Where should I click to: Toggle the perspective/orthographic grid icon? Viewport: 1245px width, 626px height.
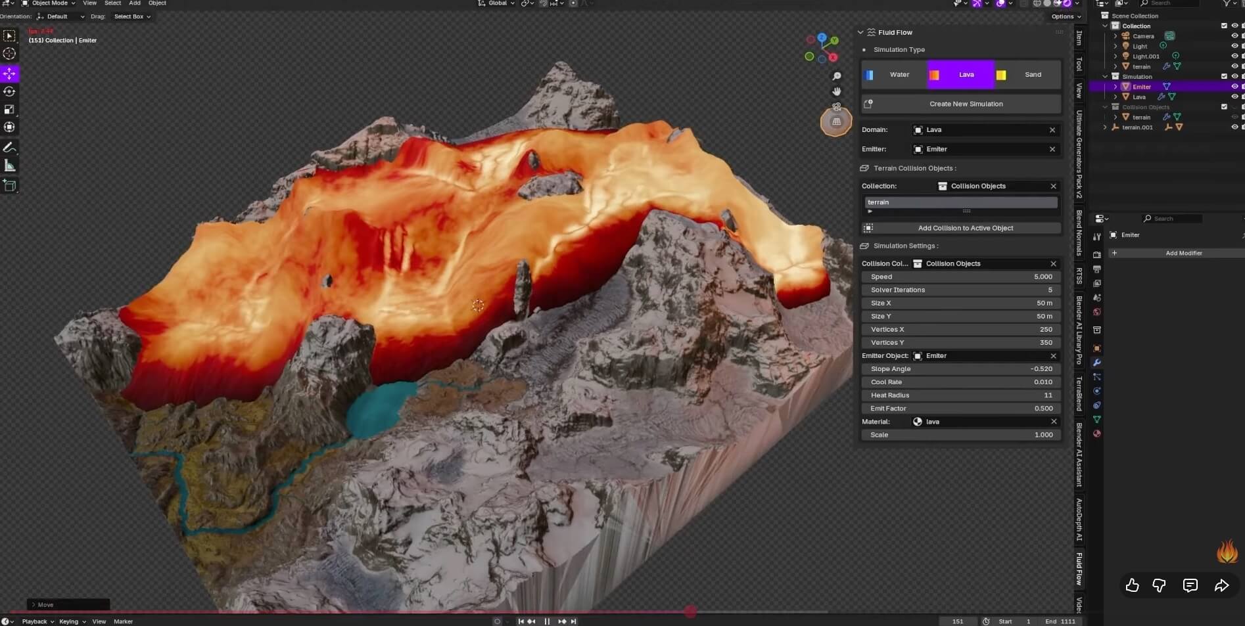pyautogui.click(x=836, y=122)
